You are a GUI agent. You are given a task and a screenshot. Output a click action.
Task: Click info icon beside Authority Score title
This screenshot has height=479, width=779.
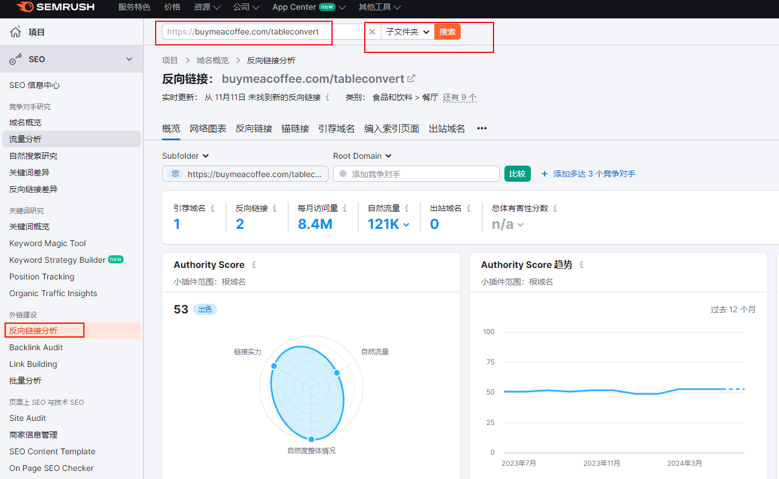pos(254,265)
